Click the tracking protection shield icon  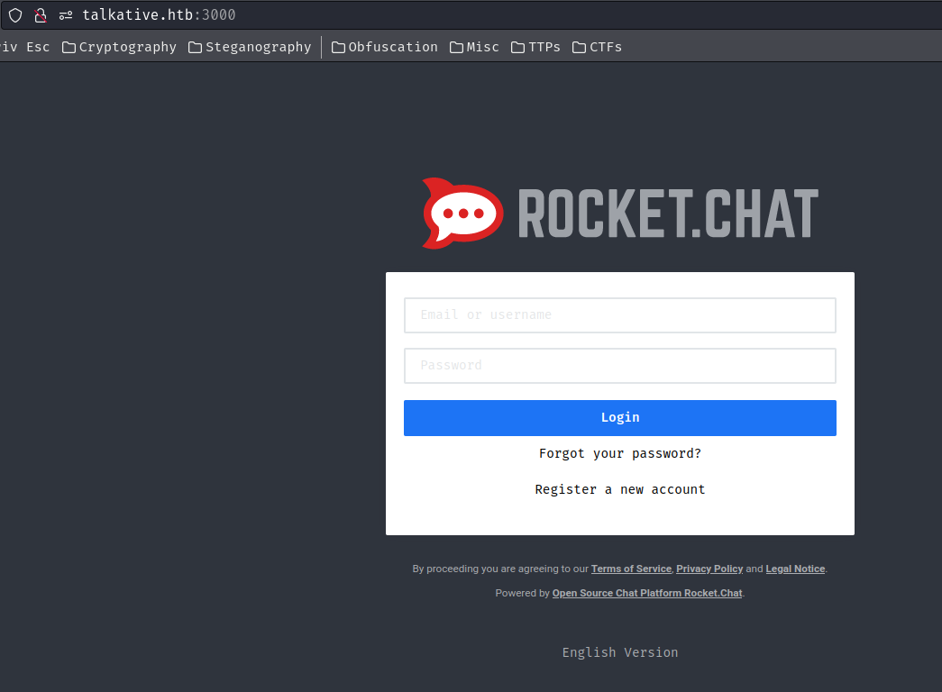pyautogui.click(x=15, y=15)
